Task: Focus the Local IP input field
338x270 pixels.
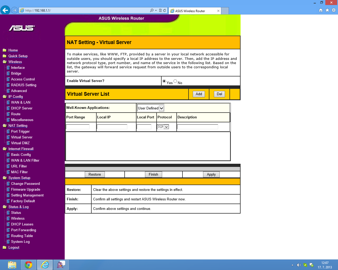Action: [x=112, y=127]
